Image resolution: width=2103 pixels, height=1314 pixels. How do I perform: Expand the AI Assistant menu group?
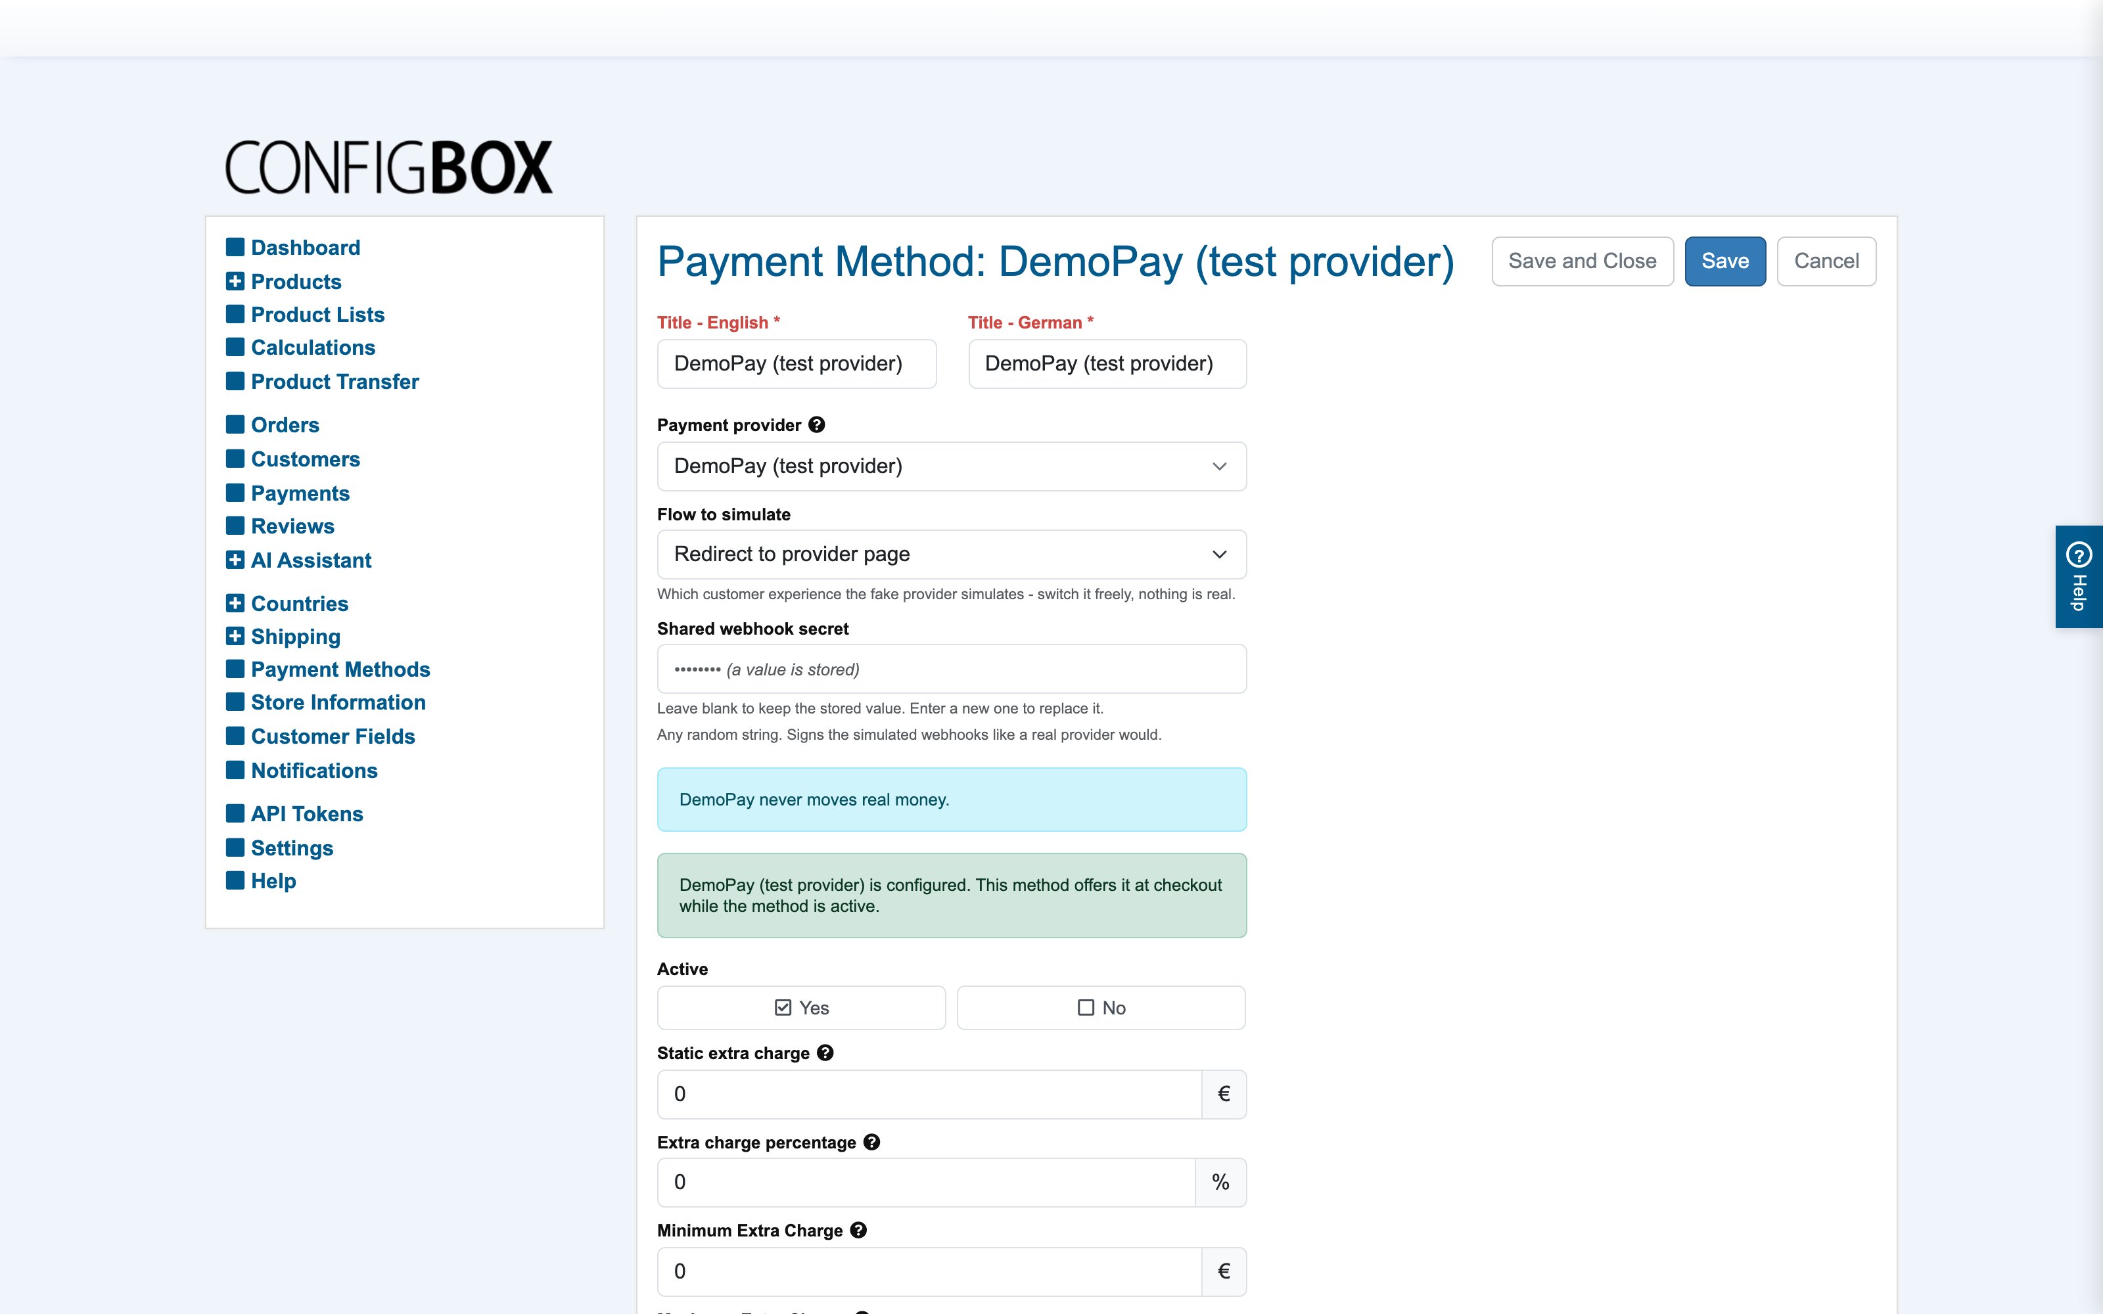235,560
